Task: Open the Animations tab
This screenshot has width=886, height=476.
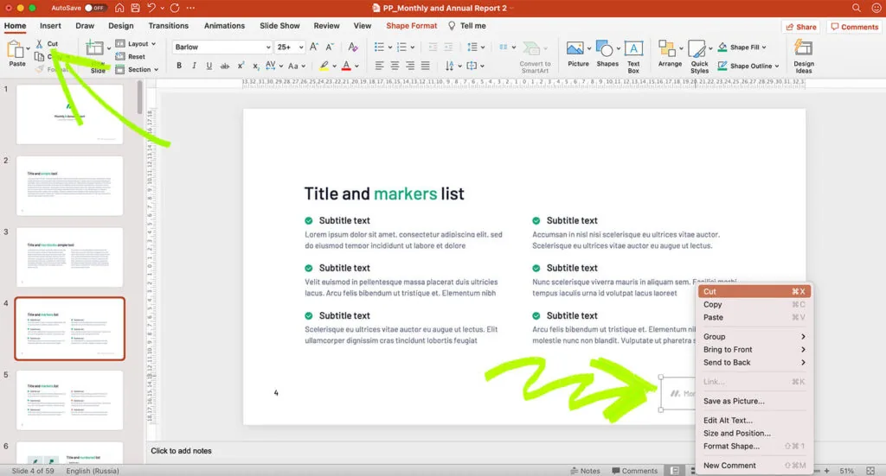Action: (x=224, y=25)
